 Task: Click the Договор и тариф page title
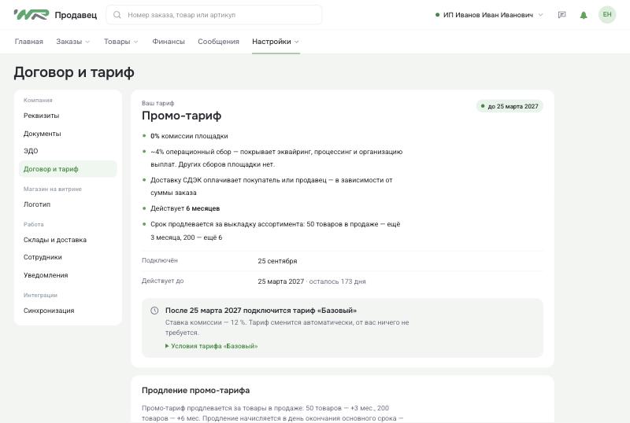point(74,72)
